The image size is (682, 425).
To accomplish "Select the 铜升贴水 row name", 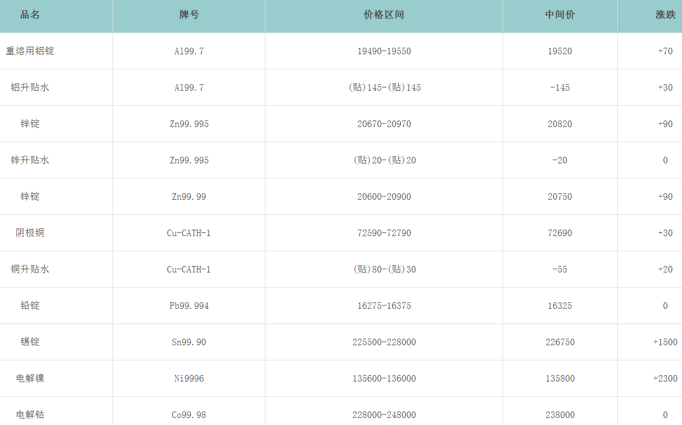I will pos(30,269).
